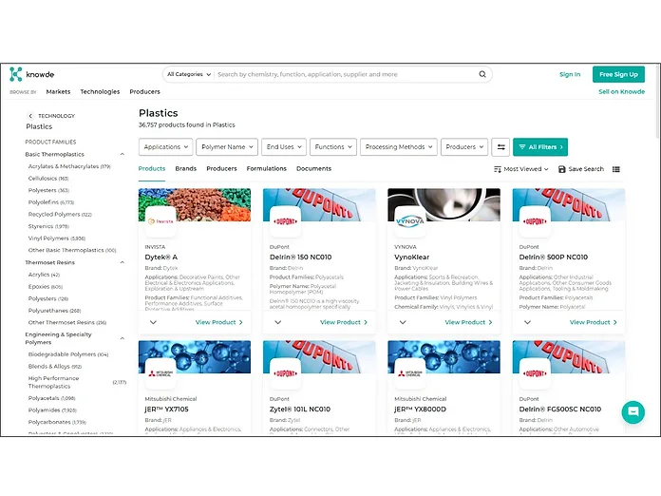Select Biodegradable Polymers family
The height and width of the screenshot is (496, 661).
[67, 354]
